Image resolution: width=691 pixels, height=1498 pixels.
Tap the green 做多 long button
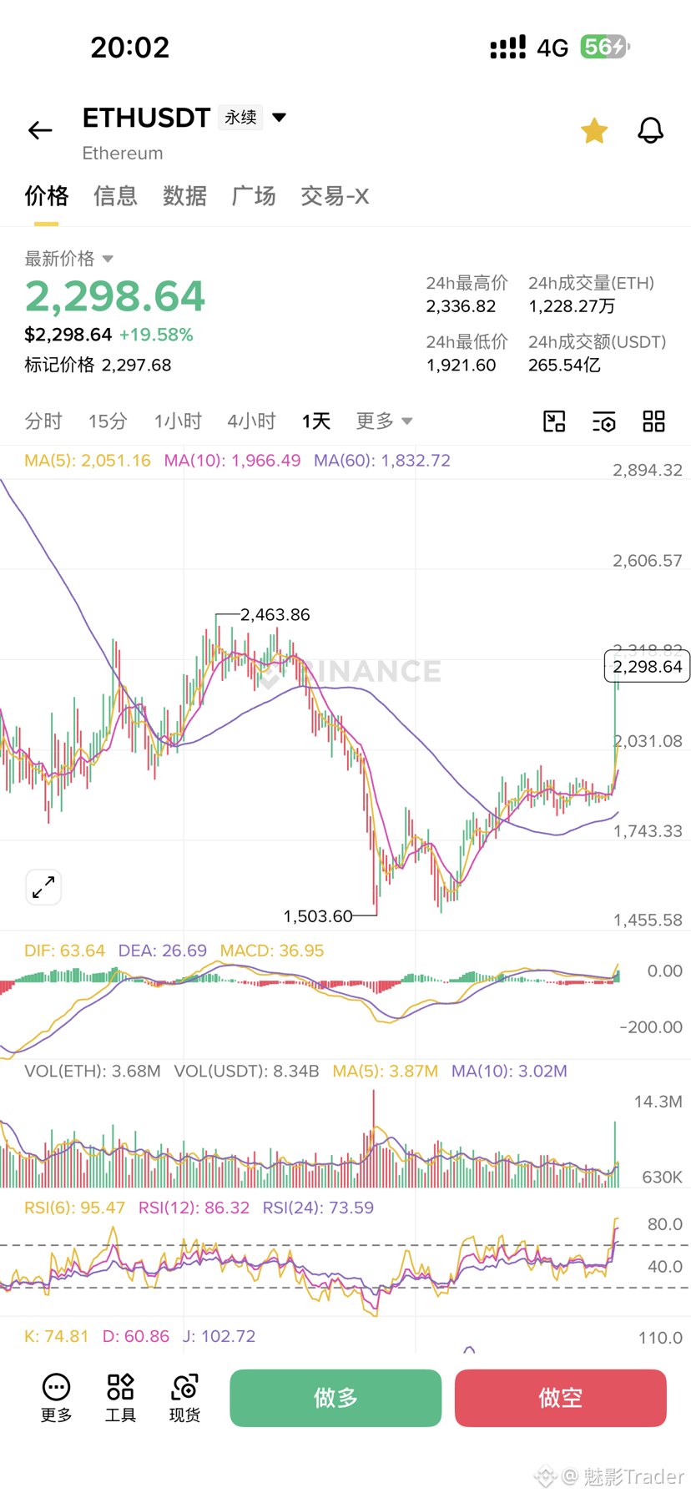(335, 1398)
